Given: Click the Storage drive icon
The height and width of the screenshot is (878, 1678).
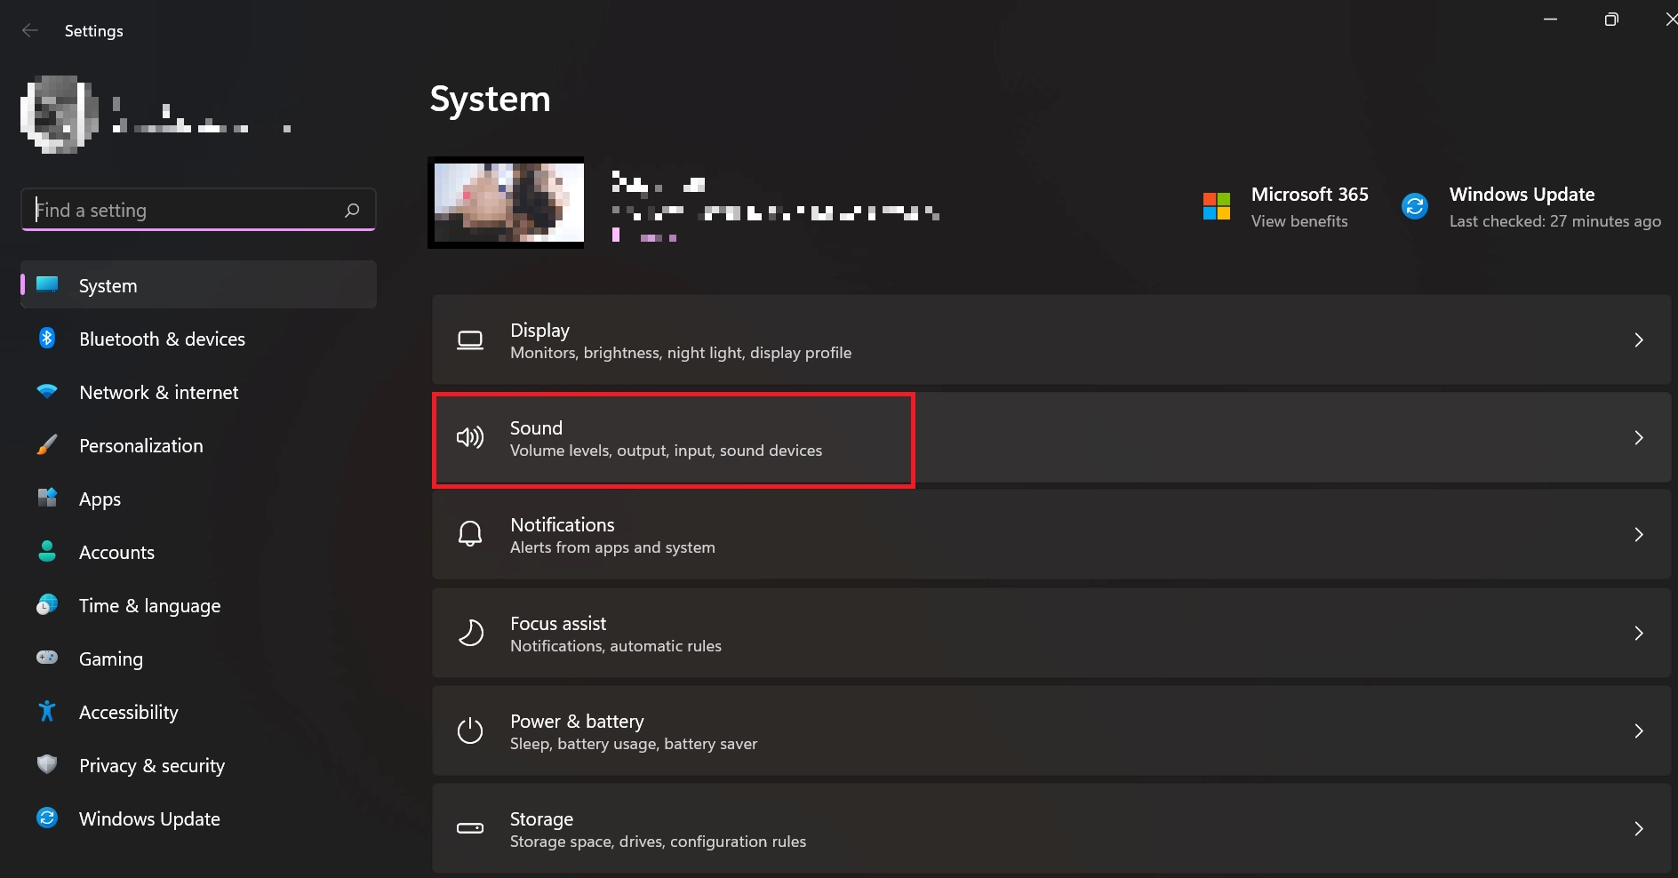Looking at the screenshot, I should pos(470,828).
